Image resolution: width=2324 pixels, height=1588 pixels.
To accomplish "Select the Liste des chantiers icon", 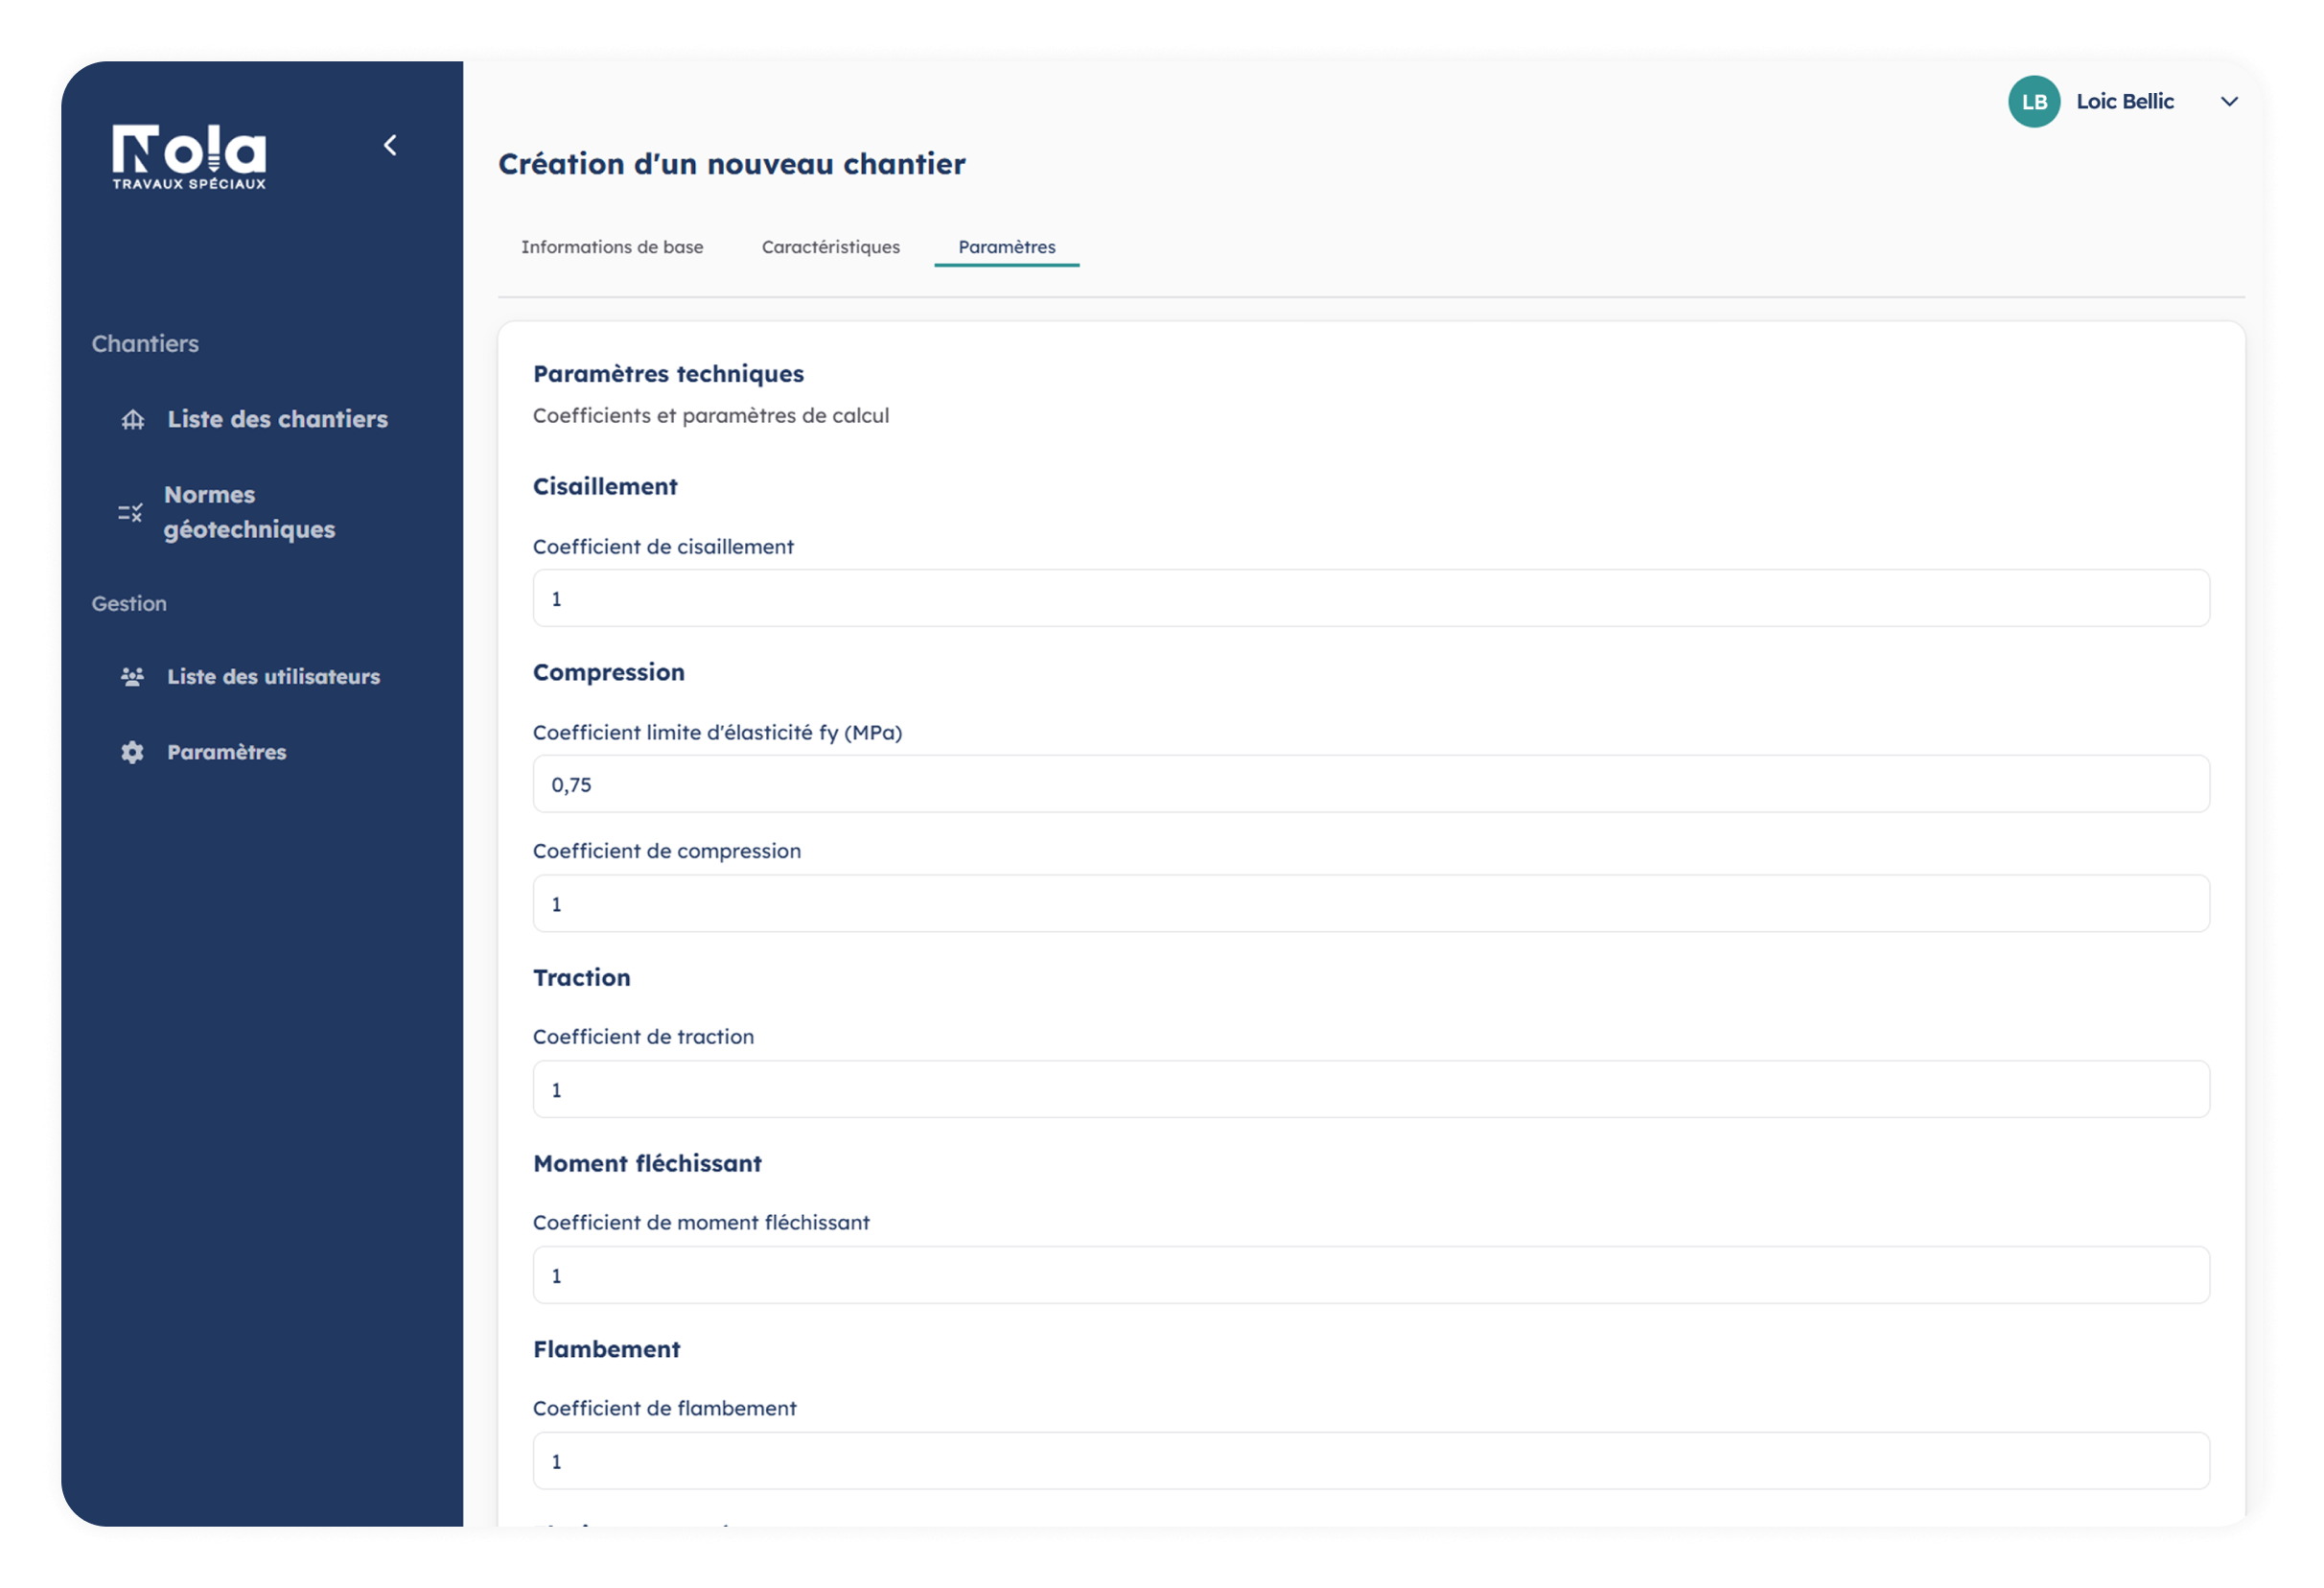I will tap(132, 419).
